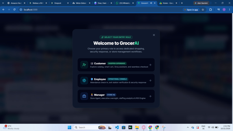Open the Chrome profile avatar
Screen dimensions: 233x131
(x=224, y=10)
